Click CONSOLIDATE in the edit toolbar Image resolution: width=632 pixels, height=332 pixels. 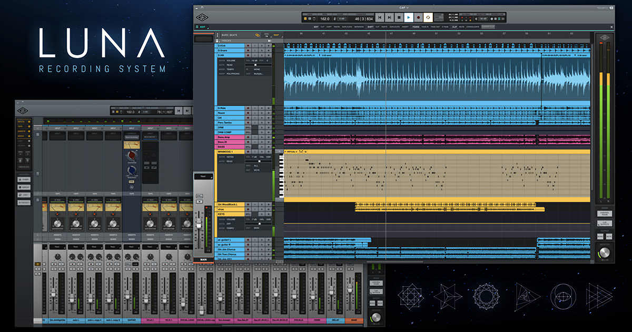coord(472,27)
